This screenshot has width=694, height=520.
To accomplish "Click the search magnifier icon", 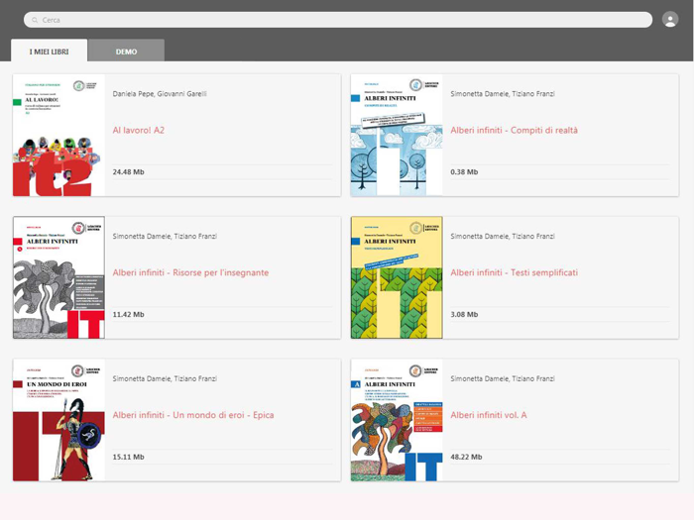I will tap(35, 20).
